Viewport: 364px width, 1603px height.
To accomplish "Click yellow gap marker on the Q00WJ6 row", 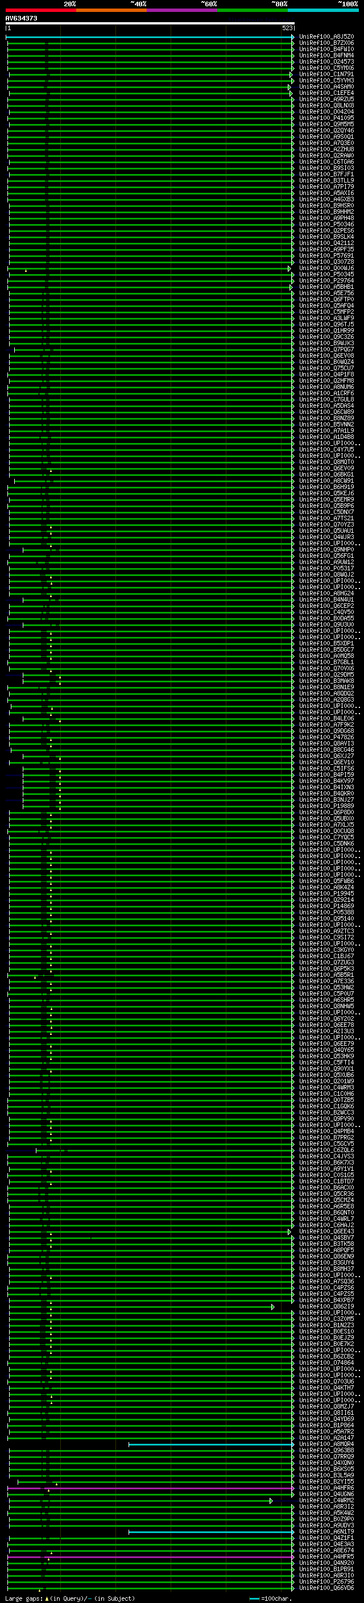I will coord(26,271).
